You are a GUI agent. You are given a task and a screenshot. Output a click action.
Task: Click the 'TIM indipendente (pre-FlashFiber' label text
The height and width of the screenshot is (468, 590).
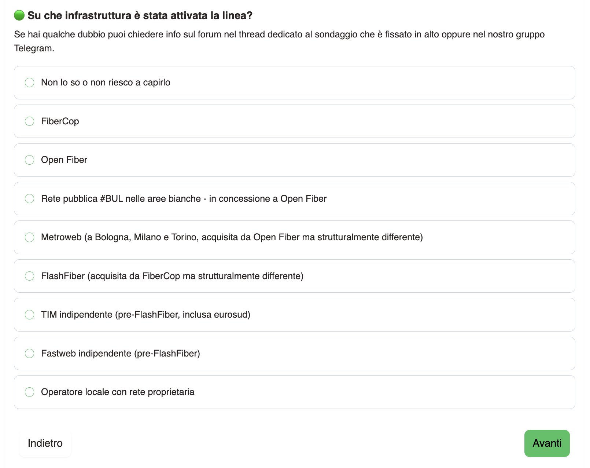click(x=145, y=315)
